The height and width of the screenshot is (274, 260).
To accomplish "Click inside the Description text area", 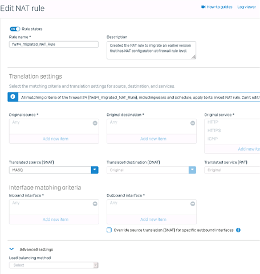I will tap(151, 50).
